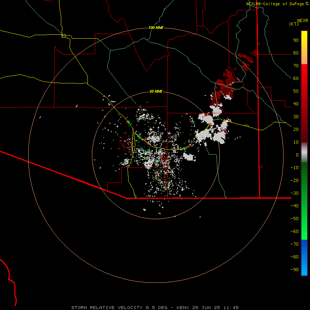Click the 100 NMI range ring label
310x310 pixels.
156,28
